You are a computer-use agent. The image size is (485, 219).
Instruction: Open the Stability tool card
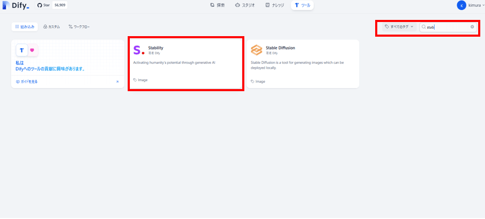point(186,64)
